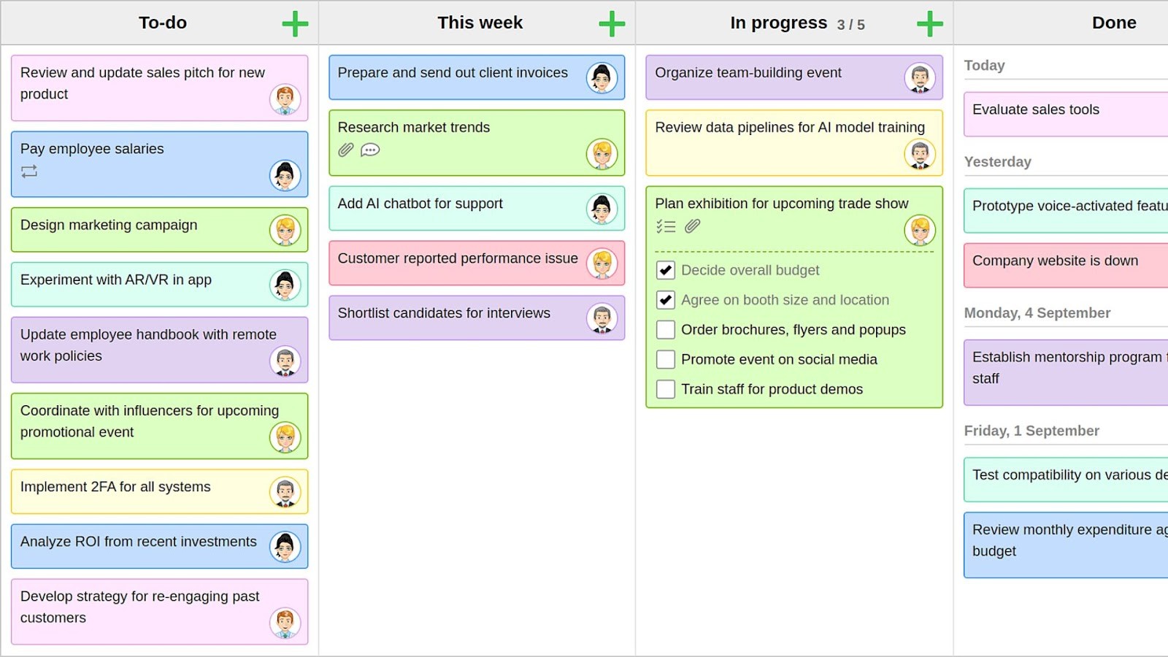Open comments on Research market trends card
Viewport: 1168px width, 657px height.
(371, 150)
